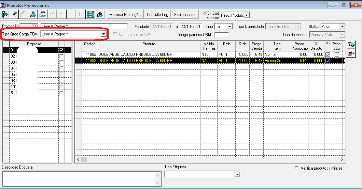Click the export from folder icon
The width and height of the screenshot is (362, 189).
(100, 14)
